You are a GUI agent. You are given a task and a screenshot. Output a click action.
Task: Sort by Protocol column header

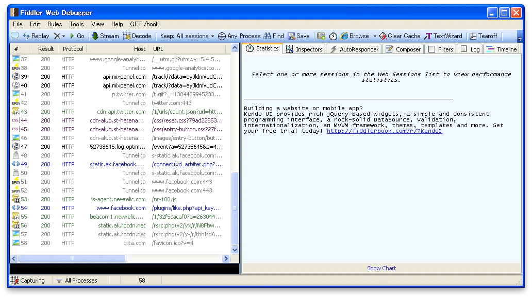[73, 49]
